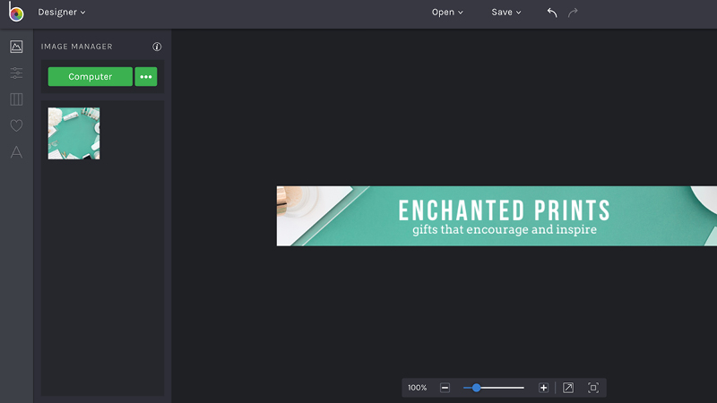Click the BeFunky logo icon
The image size is (717, 403).
(x=16, y=12)
